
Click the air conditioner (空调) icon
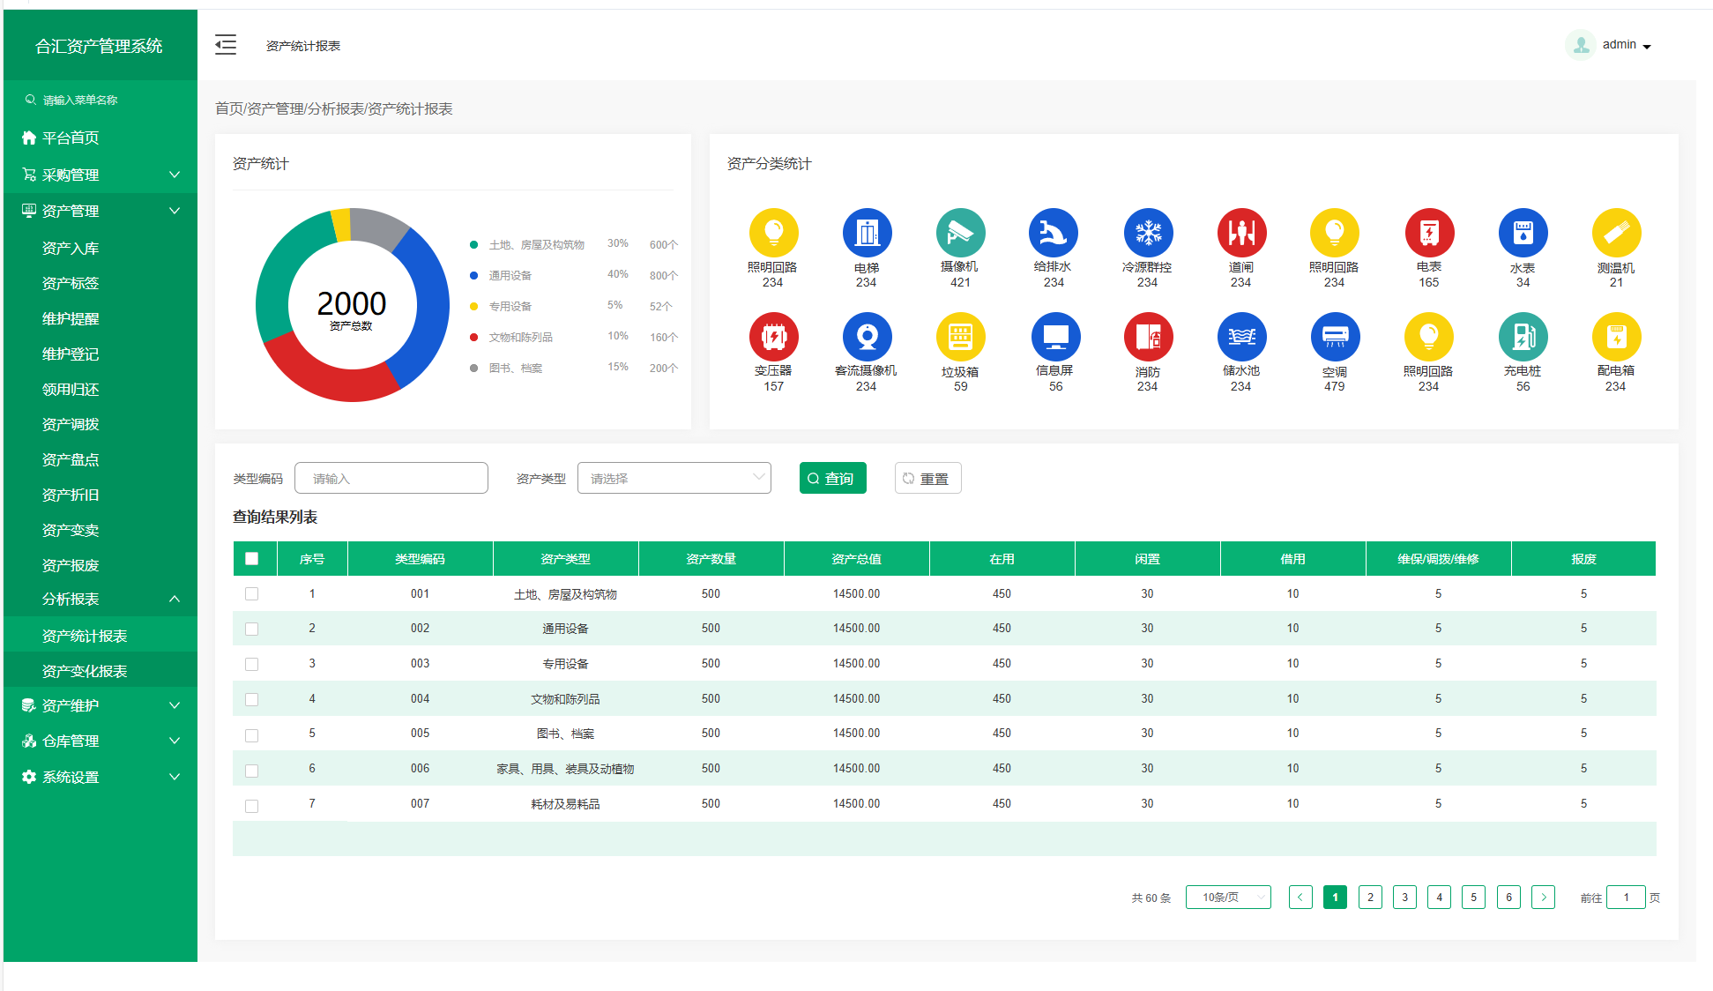[1334, 337]
